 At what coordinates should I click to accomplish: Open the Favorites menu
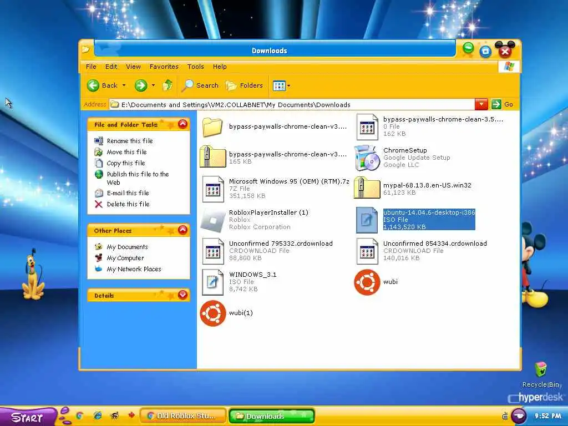(164, 67)
